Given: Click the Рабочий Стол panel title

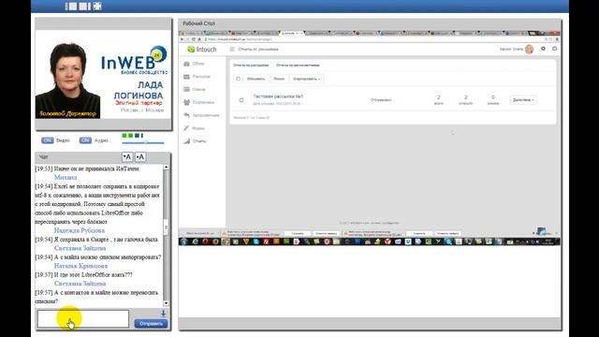Looking at the screenshot, I should point(198,23).
